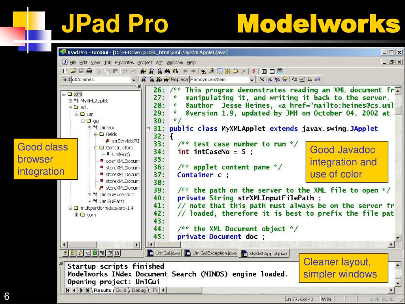Collapse the Fields node in the tree

tap(95, 135)
